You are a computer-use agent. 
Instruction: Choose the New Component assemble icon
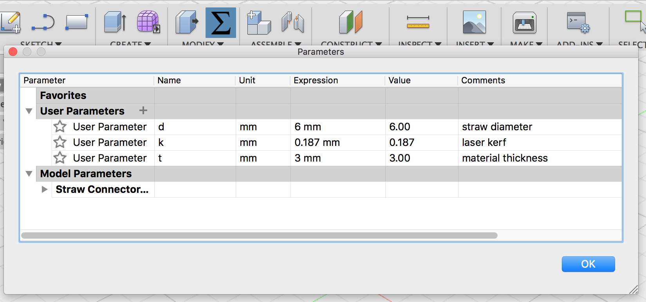click(259, 22)
